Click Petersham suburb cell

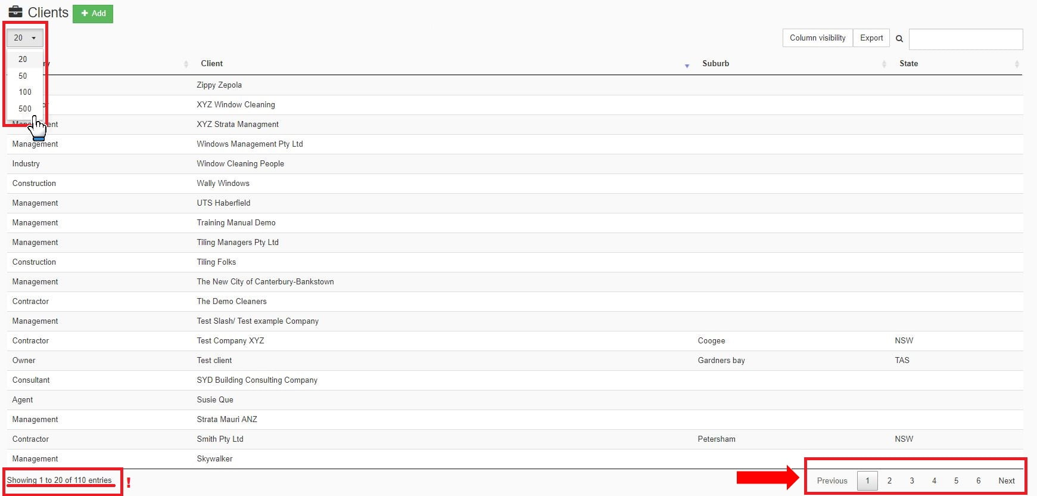pyautogui.click(x=717, y=439)
